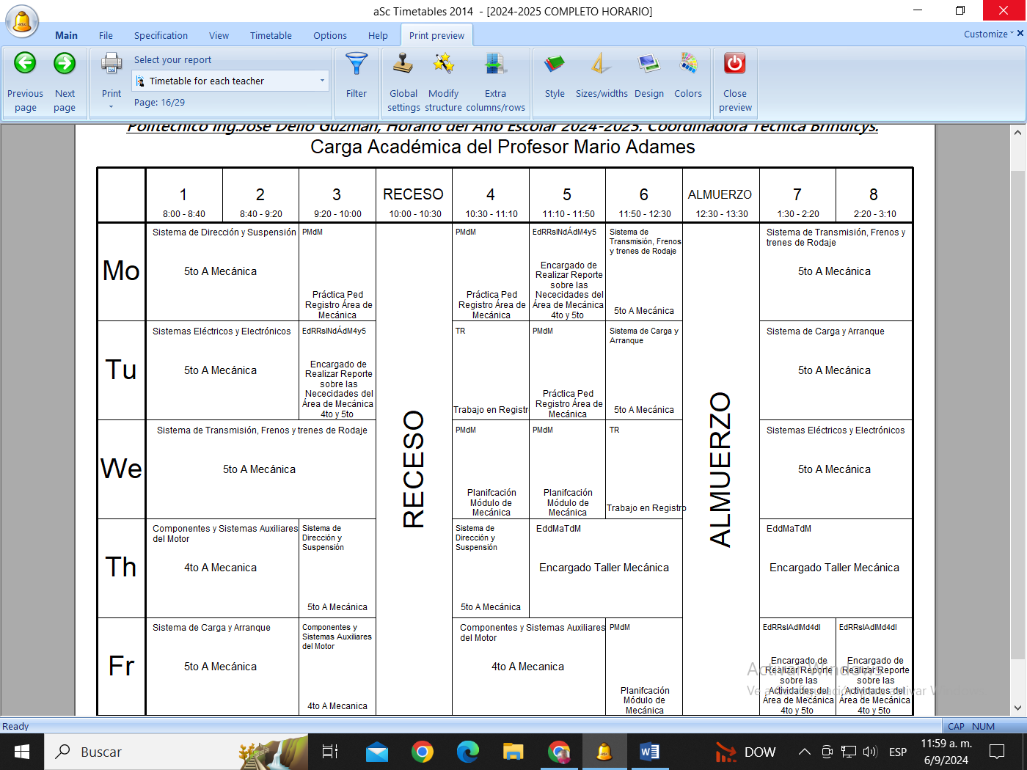The height and width of the screenshot is (770, 1027).
Task: Launch Microsoft Edge from taskbar
Action: tap(468, 752)
